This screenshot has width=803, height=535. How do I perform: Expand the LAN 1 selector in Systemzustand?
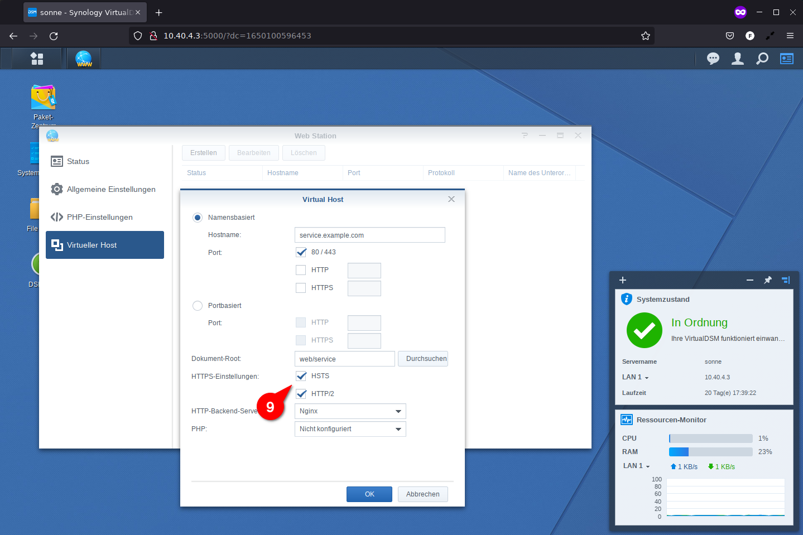pyautogui.click(x=636, y=377)
